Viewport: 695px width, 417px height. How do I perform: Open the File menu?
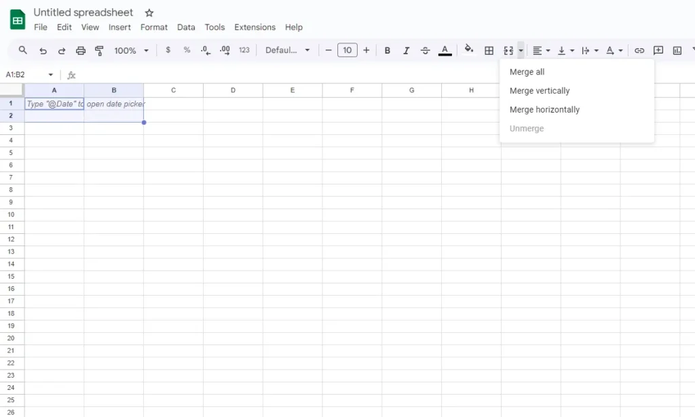tap(40, 27)
